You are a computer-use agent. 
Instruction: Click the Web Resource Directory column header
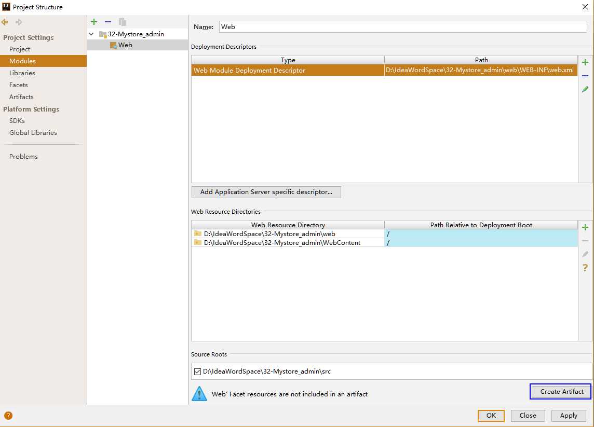point(288,225)
